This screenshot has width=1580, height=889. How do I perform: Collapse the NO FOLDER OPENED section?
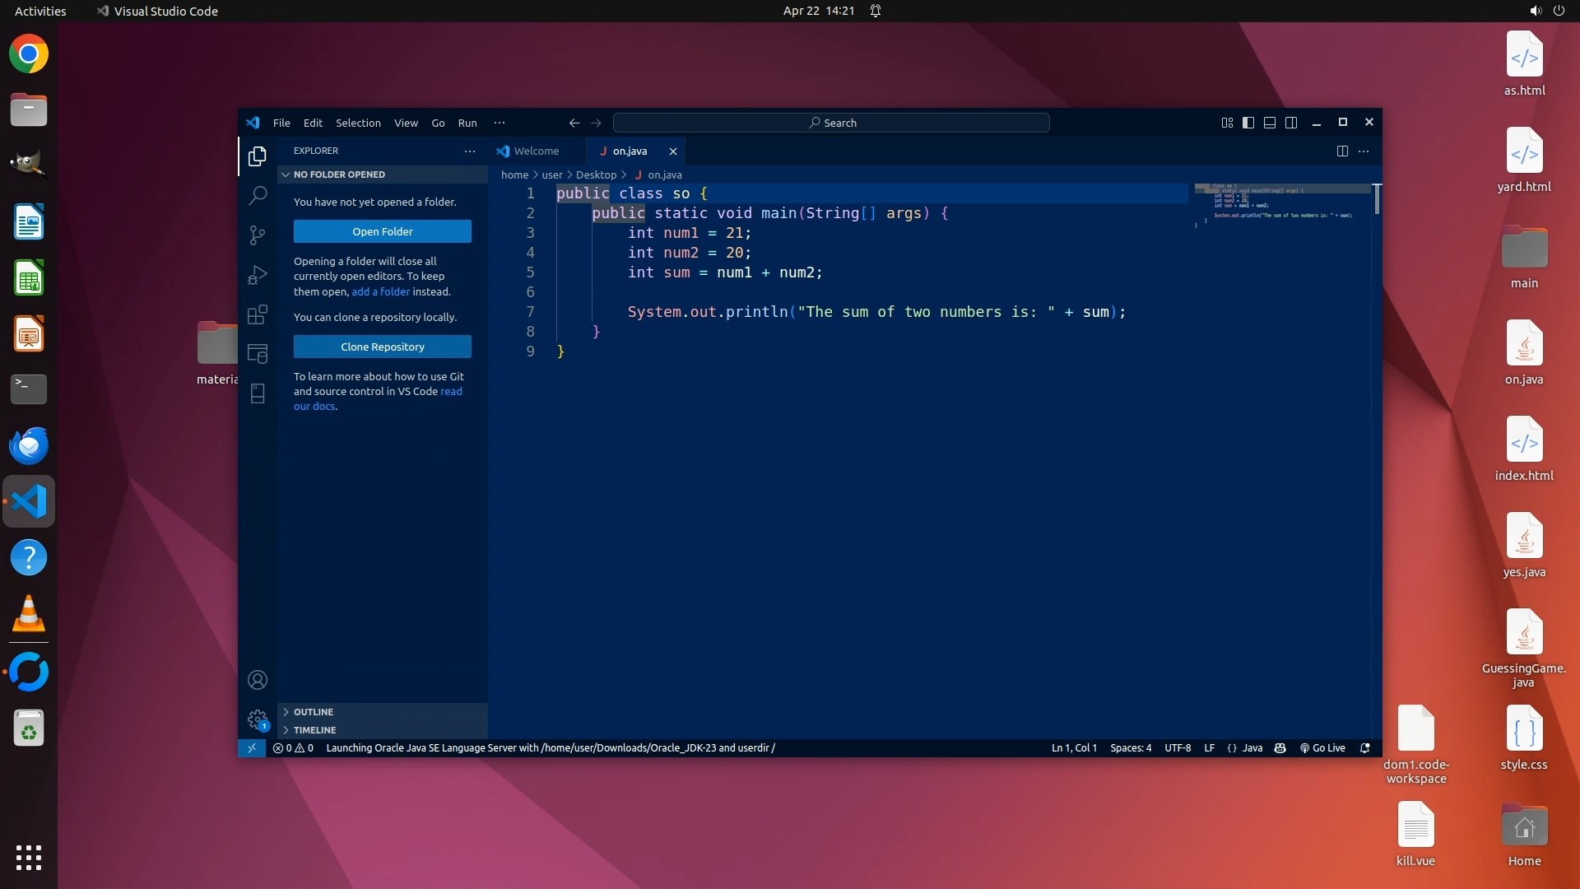click(x=338, y=175)
